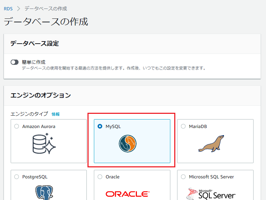Click the MariaDB seal logo

point(211,144)
